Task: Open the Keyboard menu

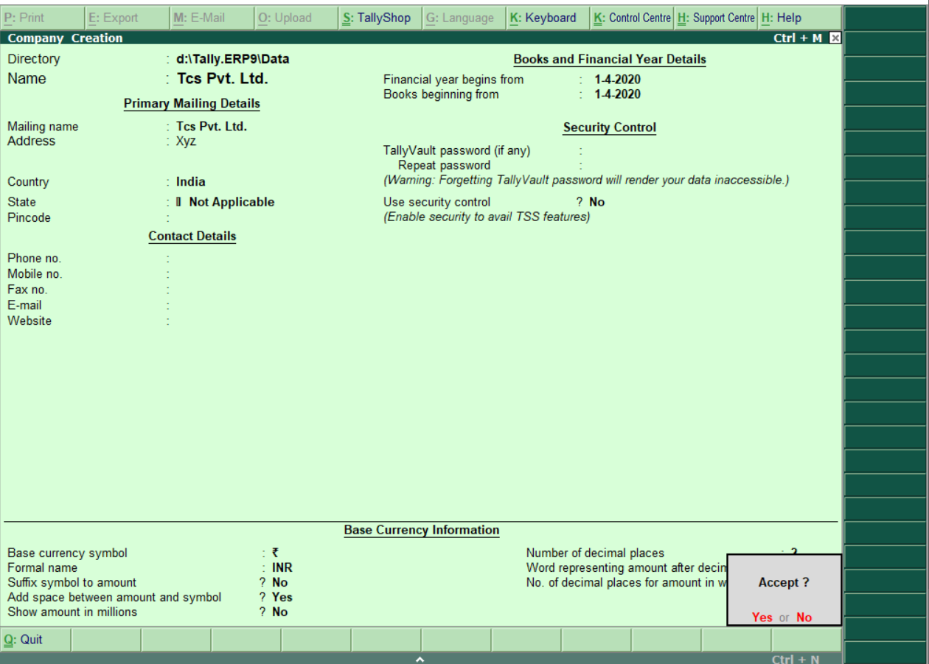Action: (x=548, y=18)
